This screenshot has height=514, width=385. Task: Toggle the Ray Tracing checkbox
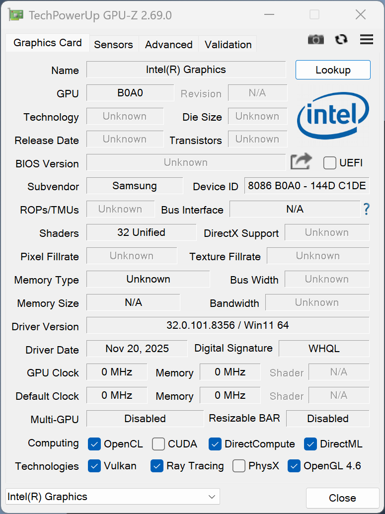click(x=157, y=466)
